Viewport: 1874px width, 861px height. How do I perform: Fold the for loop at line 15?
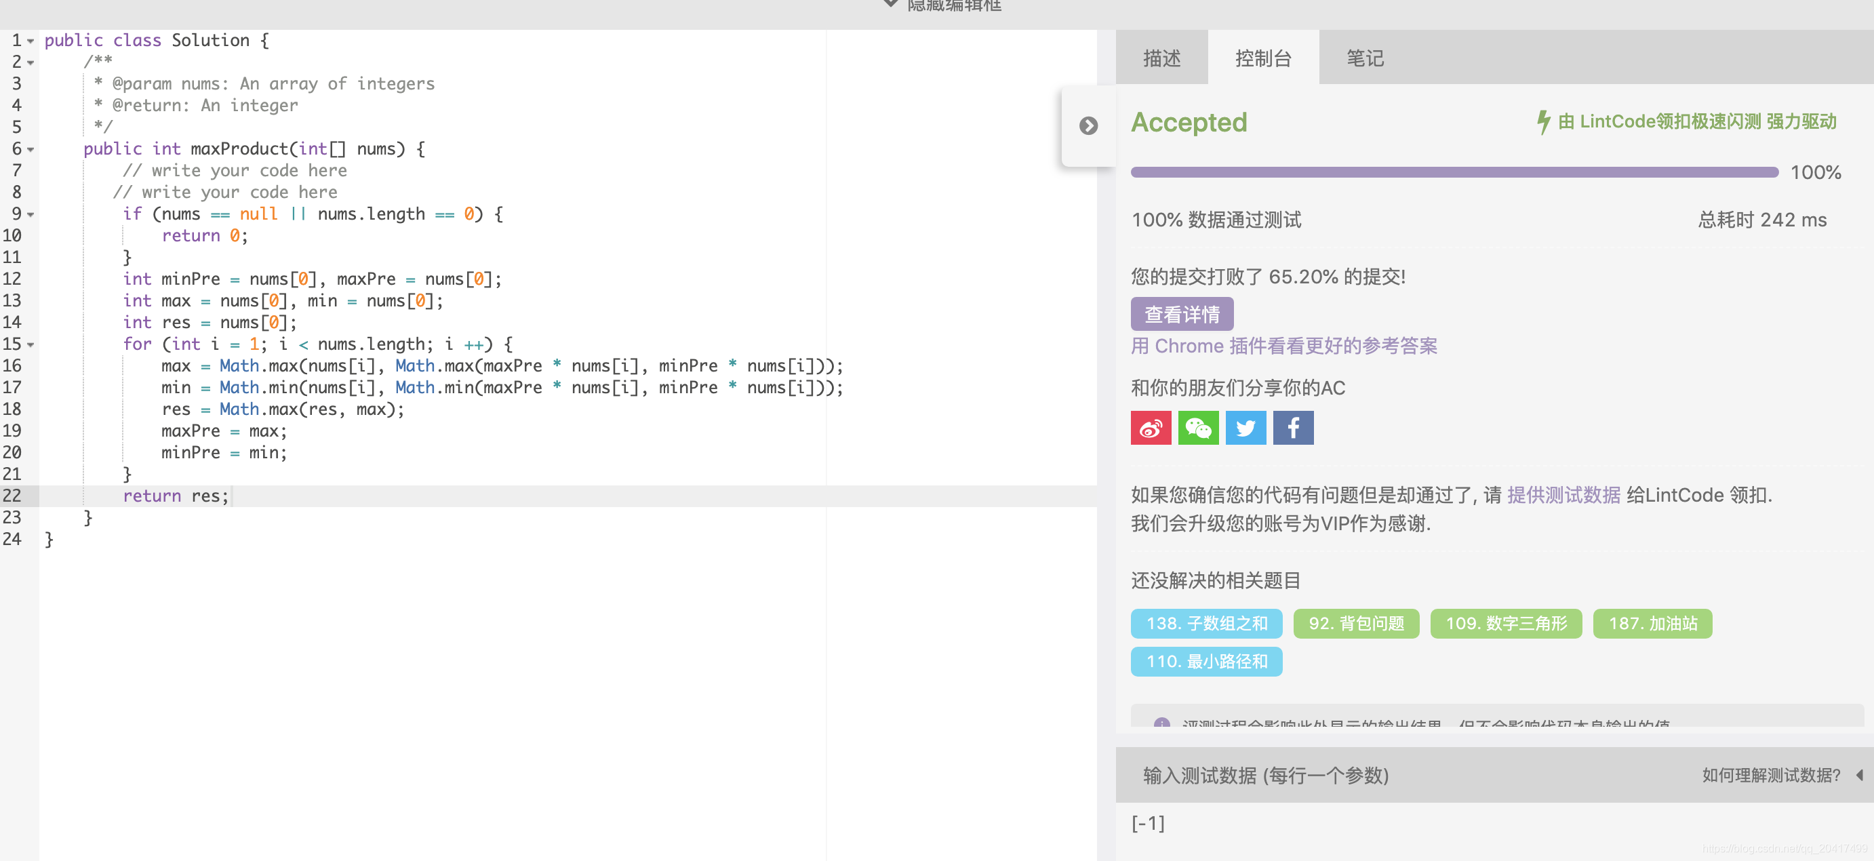click(x=31, y=344)
